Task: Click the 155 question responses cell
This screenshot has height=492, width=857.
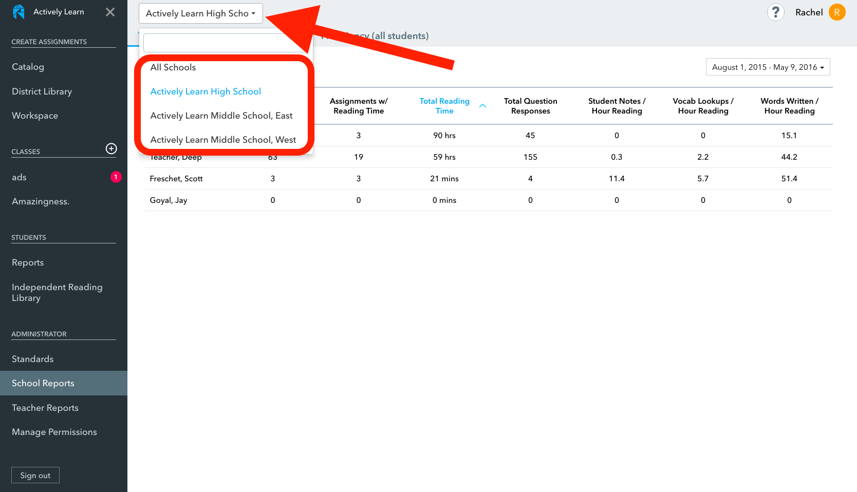Action: 530,157
